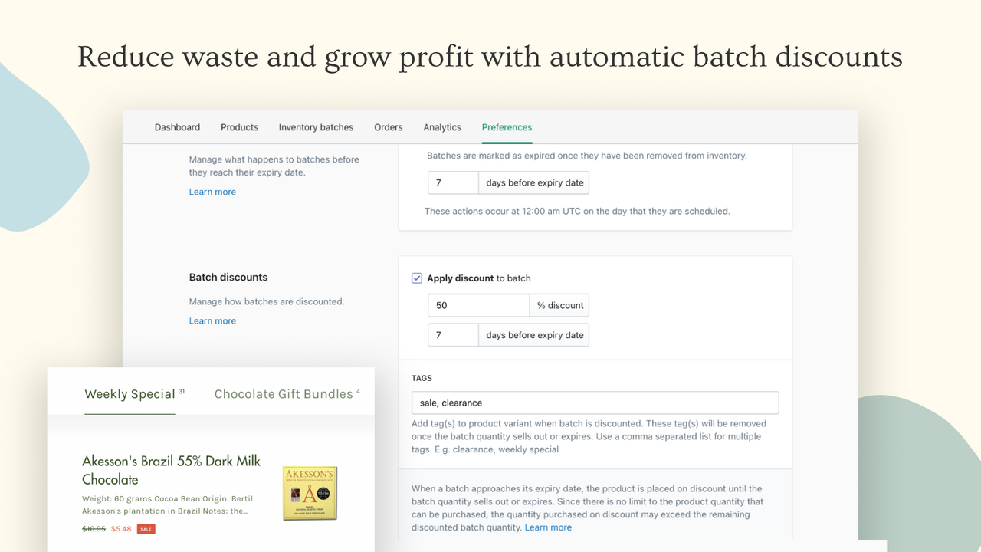Switch to Weekly Special collection tab
981x552 pixels.
130,394
